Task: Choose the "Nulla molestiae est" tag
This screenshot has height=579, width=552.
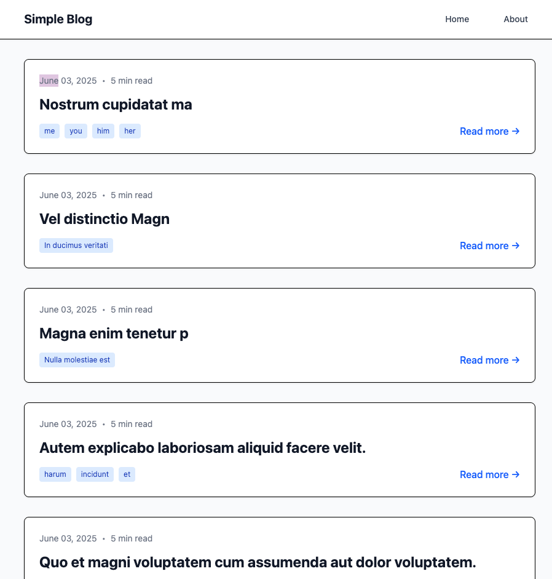Action: coord(77,360)
